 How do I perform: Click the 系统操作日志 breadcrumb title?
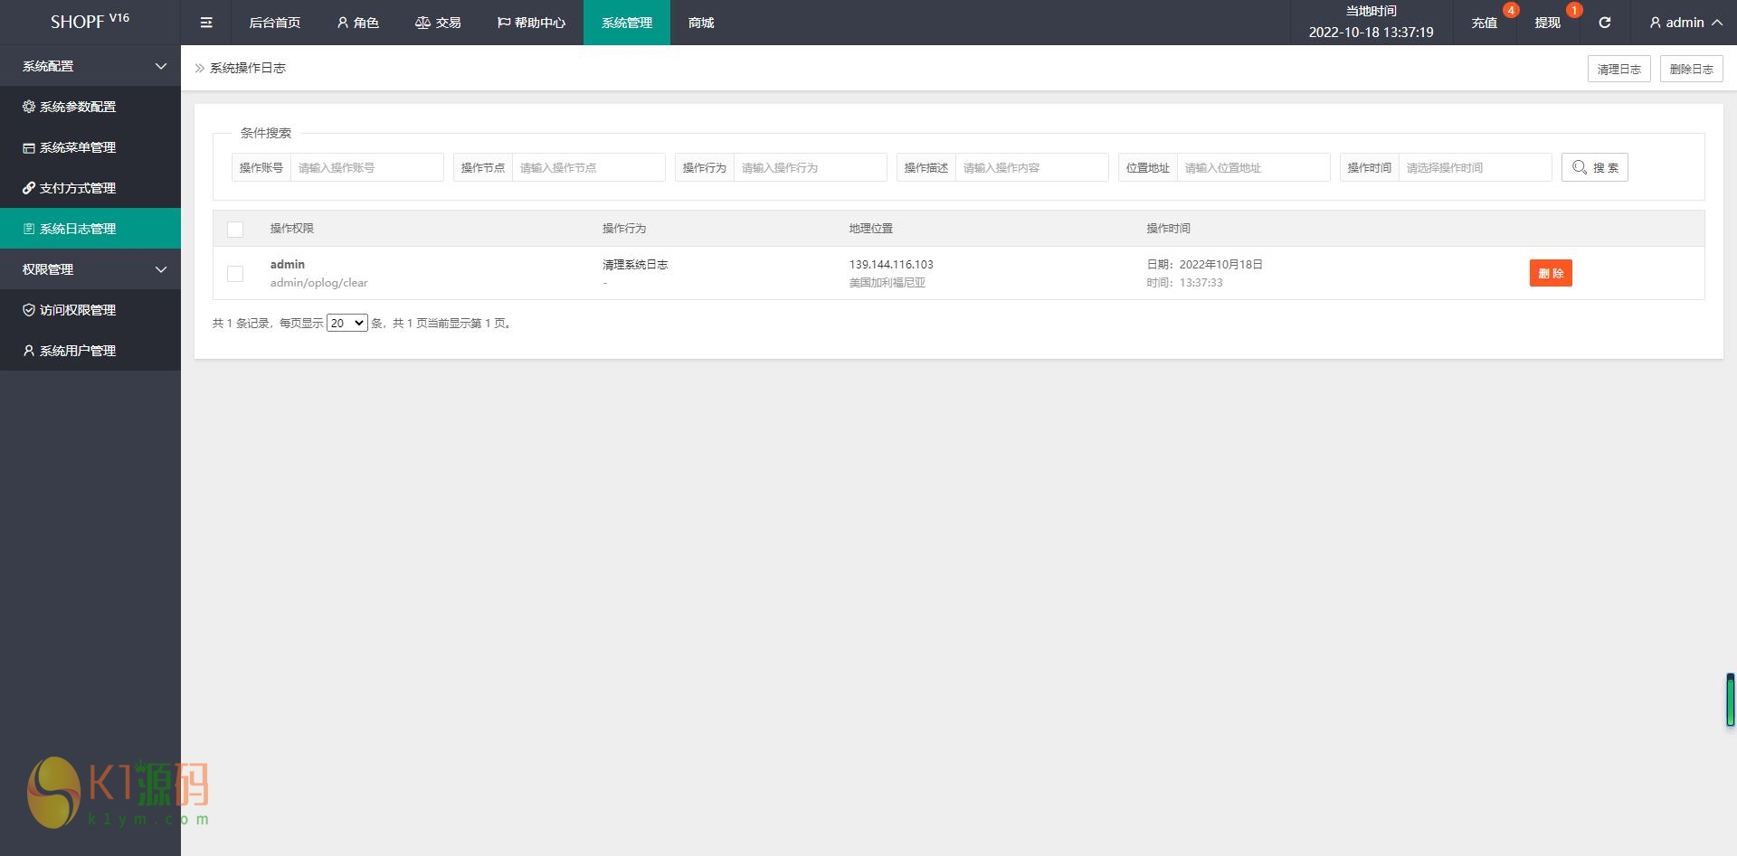[x=248, y=68]
